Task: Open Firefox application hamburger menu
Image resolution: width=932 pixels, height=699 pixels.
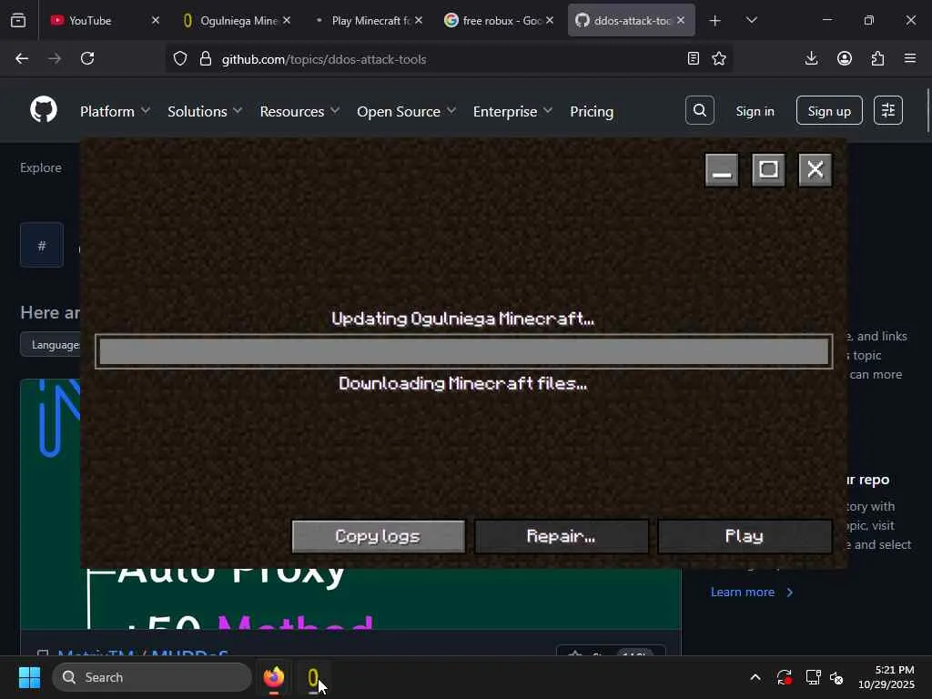Action: click(x=910, y=58)
